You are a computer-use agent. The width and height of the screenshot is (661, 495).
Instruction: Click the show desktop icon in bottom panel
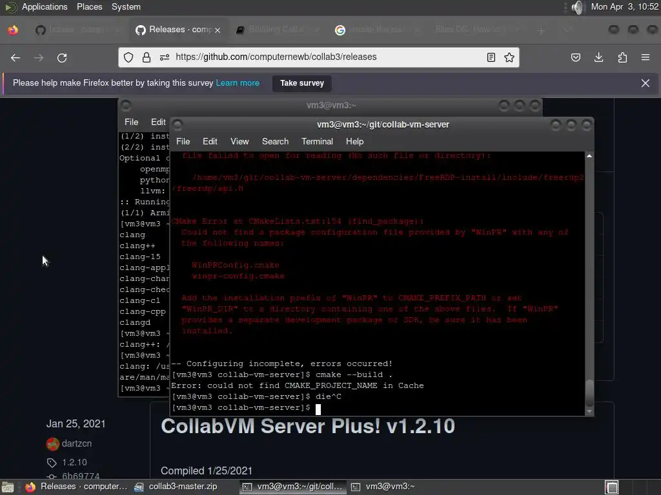coord(8,487)
